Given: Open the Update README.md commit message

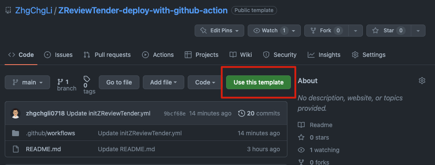Looking at the screenshot, I should (126, 149).
